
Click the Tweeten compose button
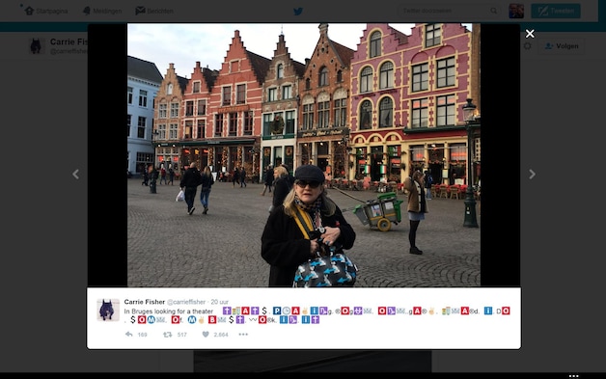556,11
